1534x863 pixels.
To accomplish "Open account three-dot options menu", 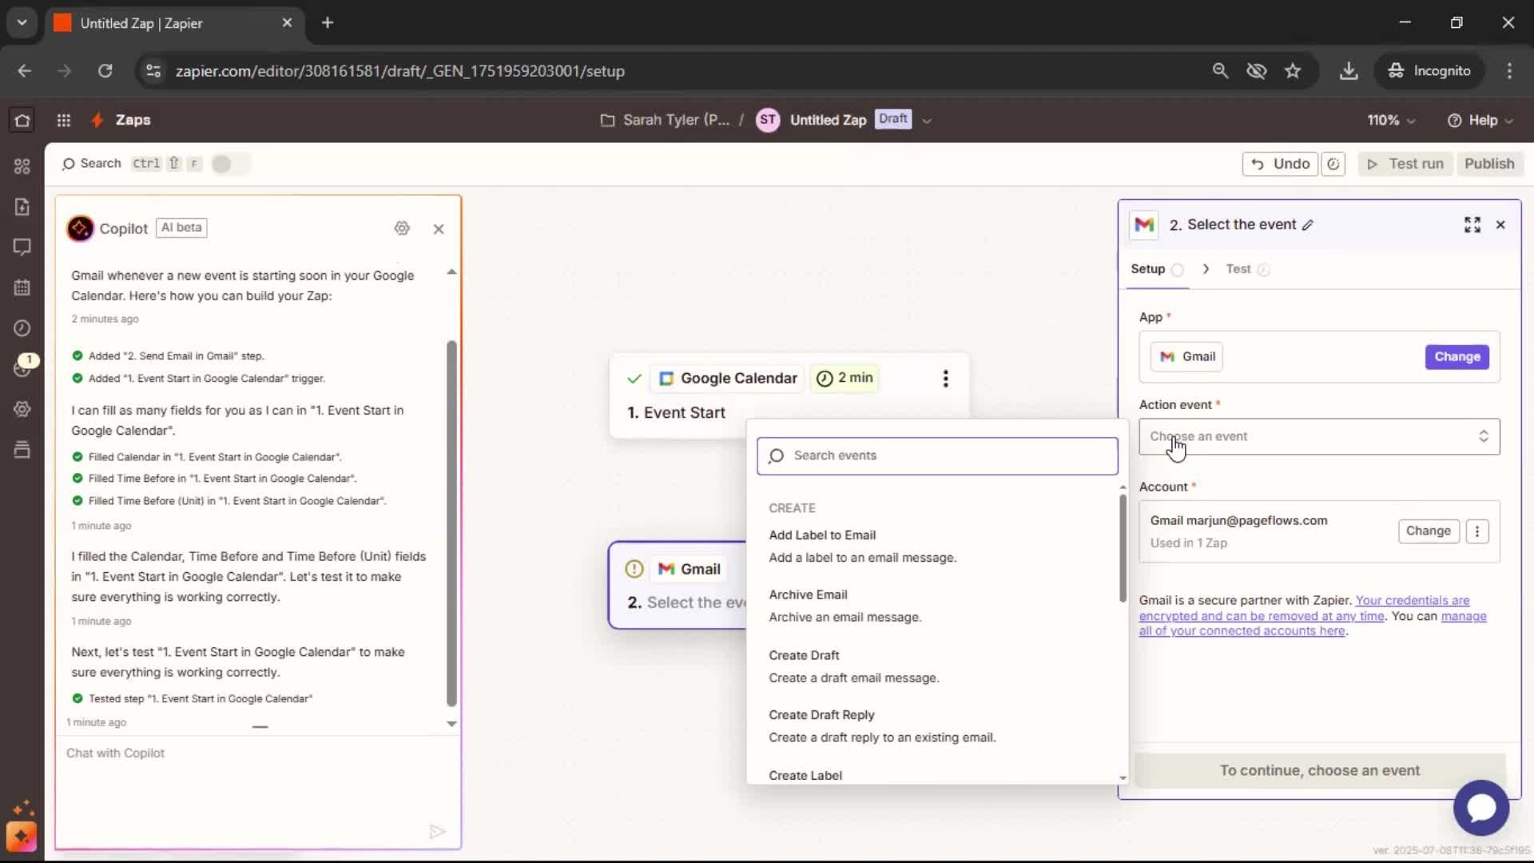I will 1477,531.
